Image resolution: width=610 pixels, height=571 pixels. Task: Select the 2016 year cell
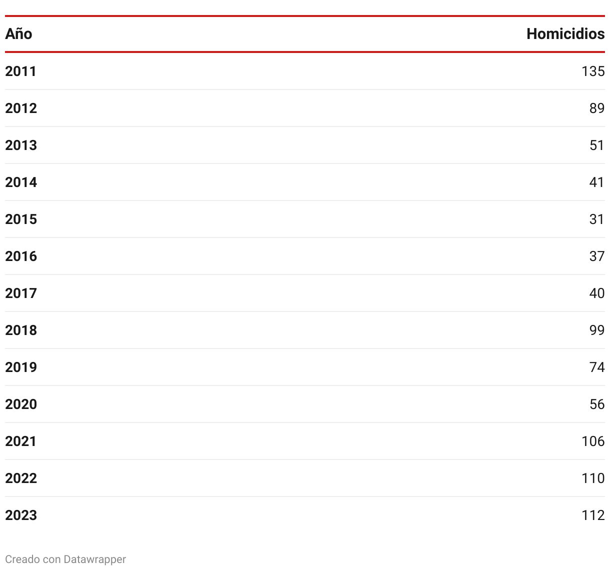21,256
